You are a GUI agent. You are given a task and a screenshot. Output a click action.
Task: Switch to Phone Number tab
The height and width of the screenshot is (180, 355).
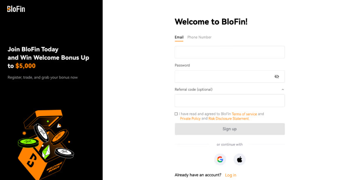199,37
